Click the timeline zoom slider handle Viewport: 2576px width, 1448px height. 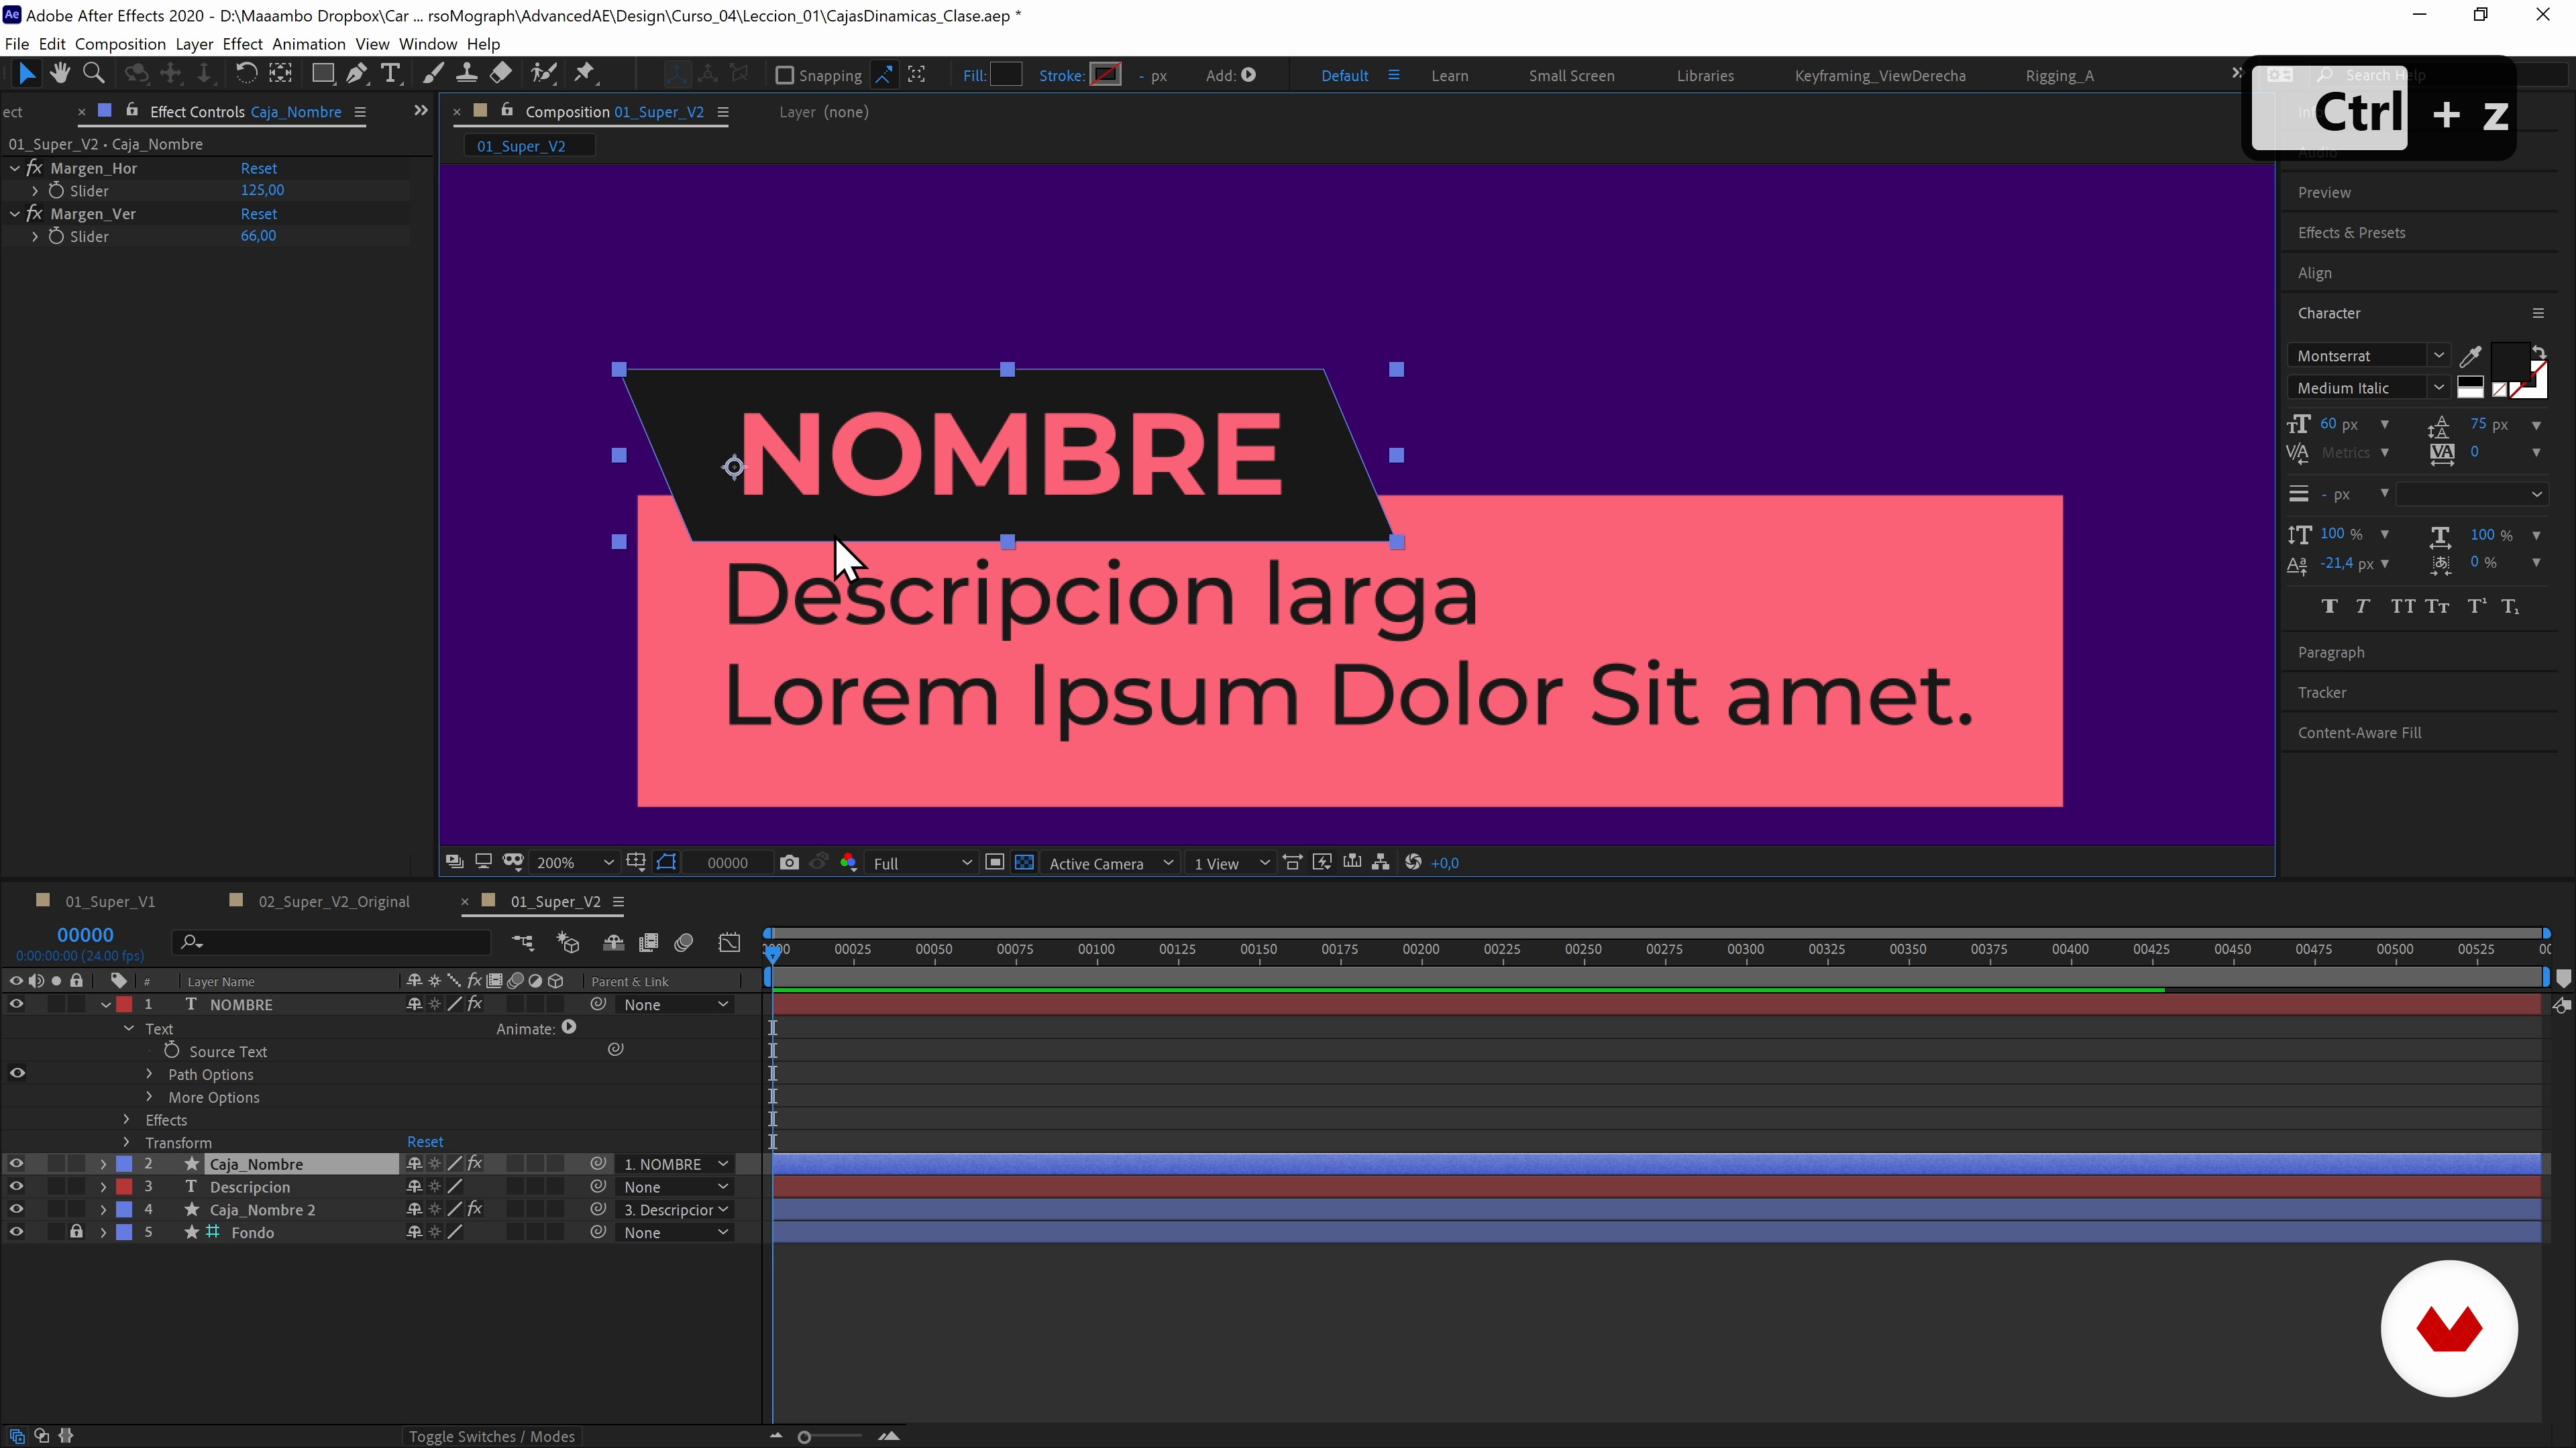(804, 1437)
